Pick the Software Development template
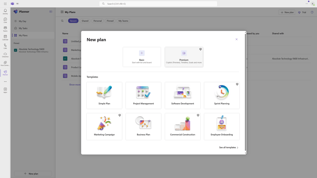This screenshot has width=317, height=178. point(182,95)
